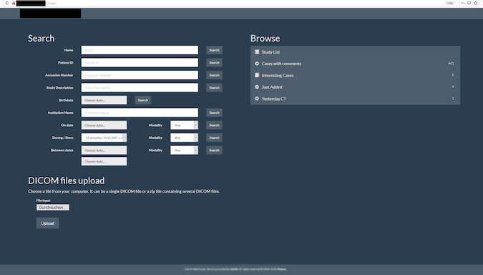This screenshot has width=483, height=275.
Task: Click gear icon beside Cases with comments
Action: coord(257,64)
